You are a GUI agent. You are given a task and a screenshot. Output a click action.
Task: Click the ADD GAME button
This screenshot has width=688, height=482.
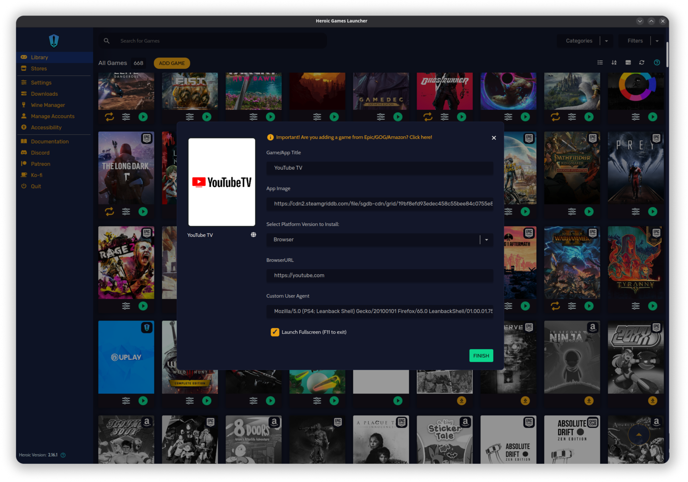coord(172,63)
